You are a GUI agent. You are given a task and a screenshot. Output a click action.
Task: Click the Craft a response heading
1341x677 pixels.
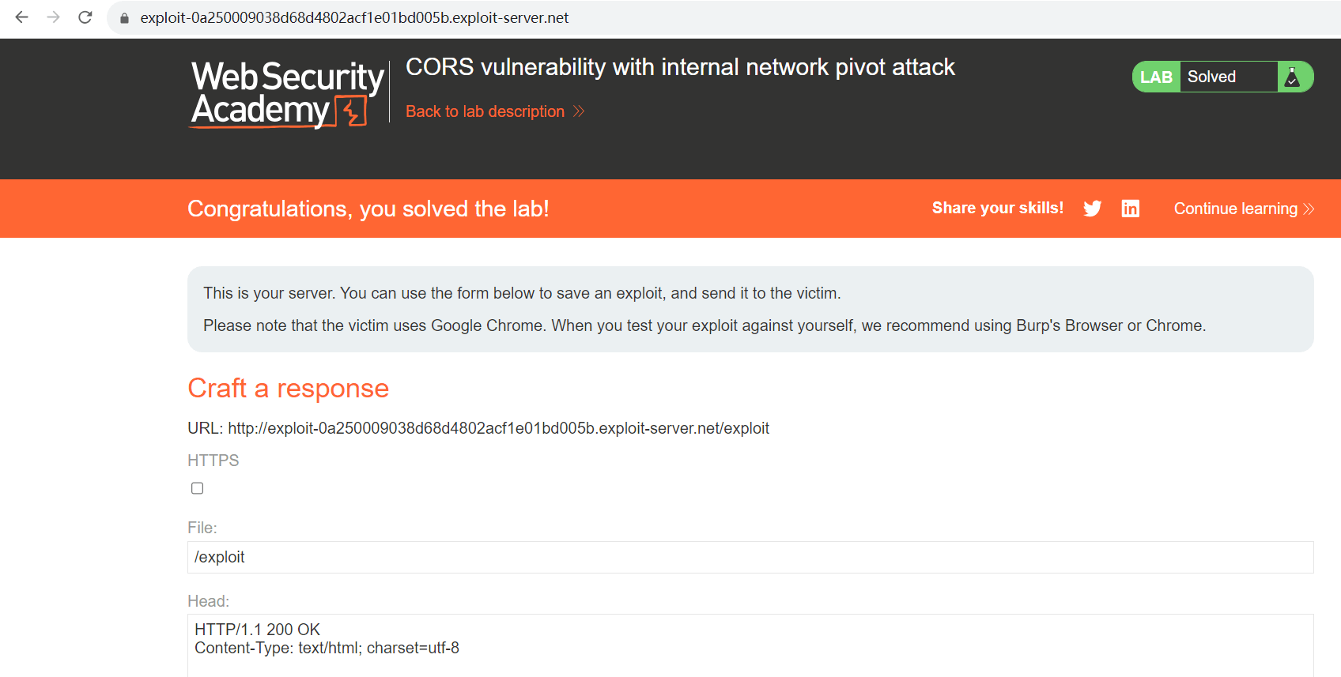[x=289, y=388]
